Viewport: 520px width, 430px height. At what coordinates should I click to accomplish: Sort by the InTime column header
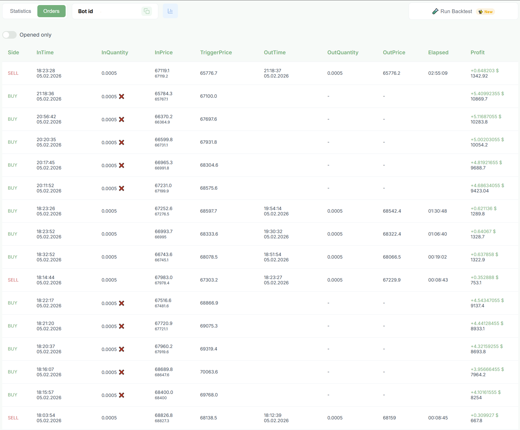click(x=45, y=52)
